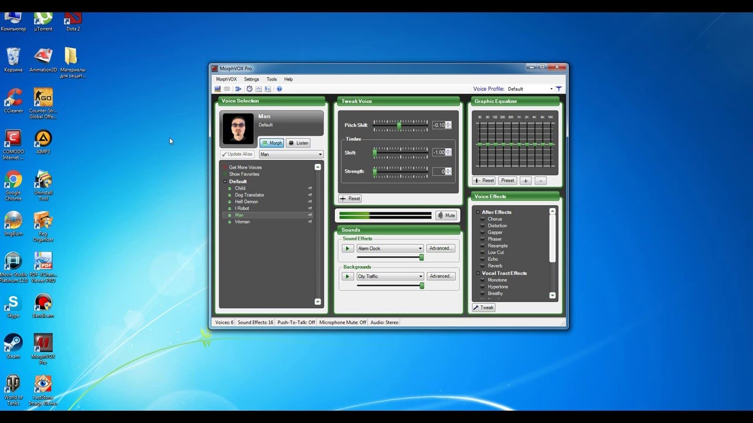Viewport: 753px width, 423px height.
Task: Click the save icon in MorphVOX toolbar
Action: point(217,89)
